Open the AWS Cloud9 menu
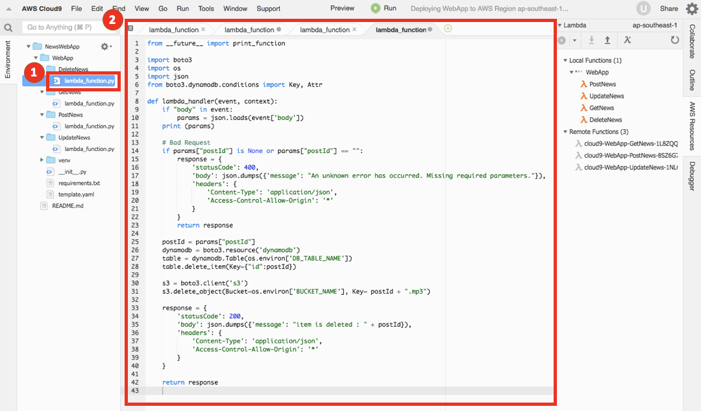701x411 pixels. (42, 8)
